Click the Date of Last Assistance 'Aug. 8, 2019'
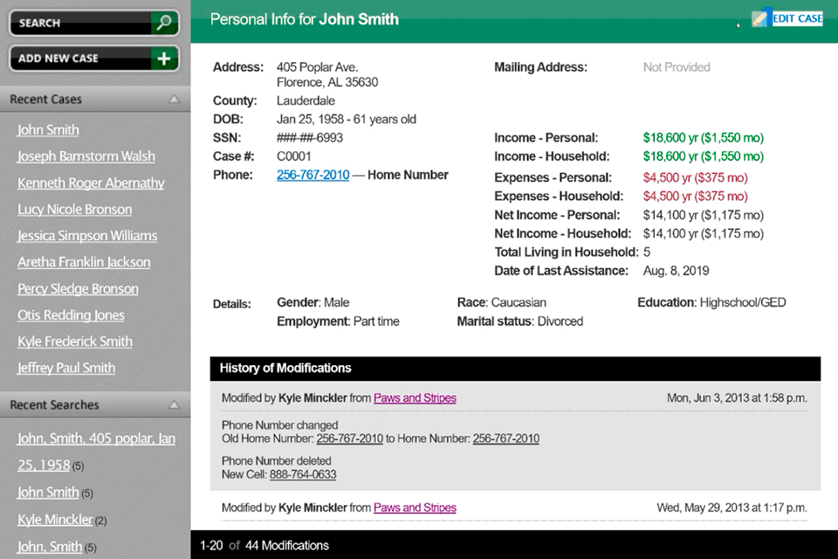838x559 pixels. click(676, 271)
